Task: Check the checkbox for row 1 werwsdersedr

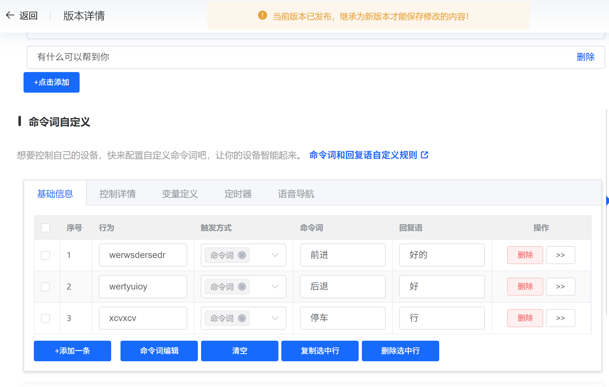Action: click(x=45, y=255)
